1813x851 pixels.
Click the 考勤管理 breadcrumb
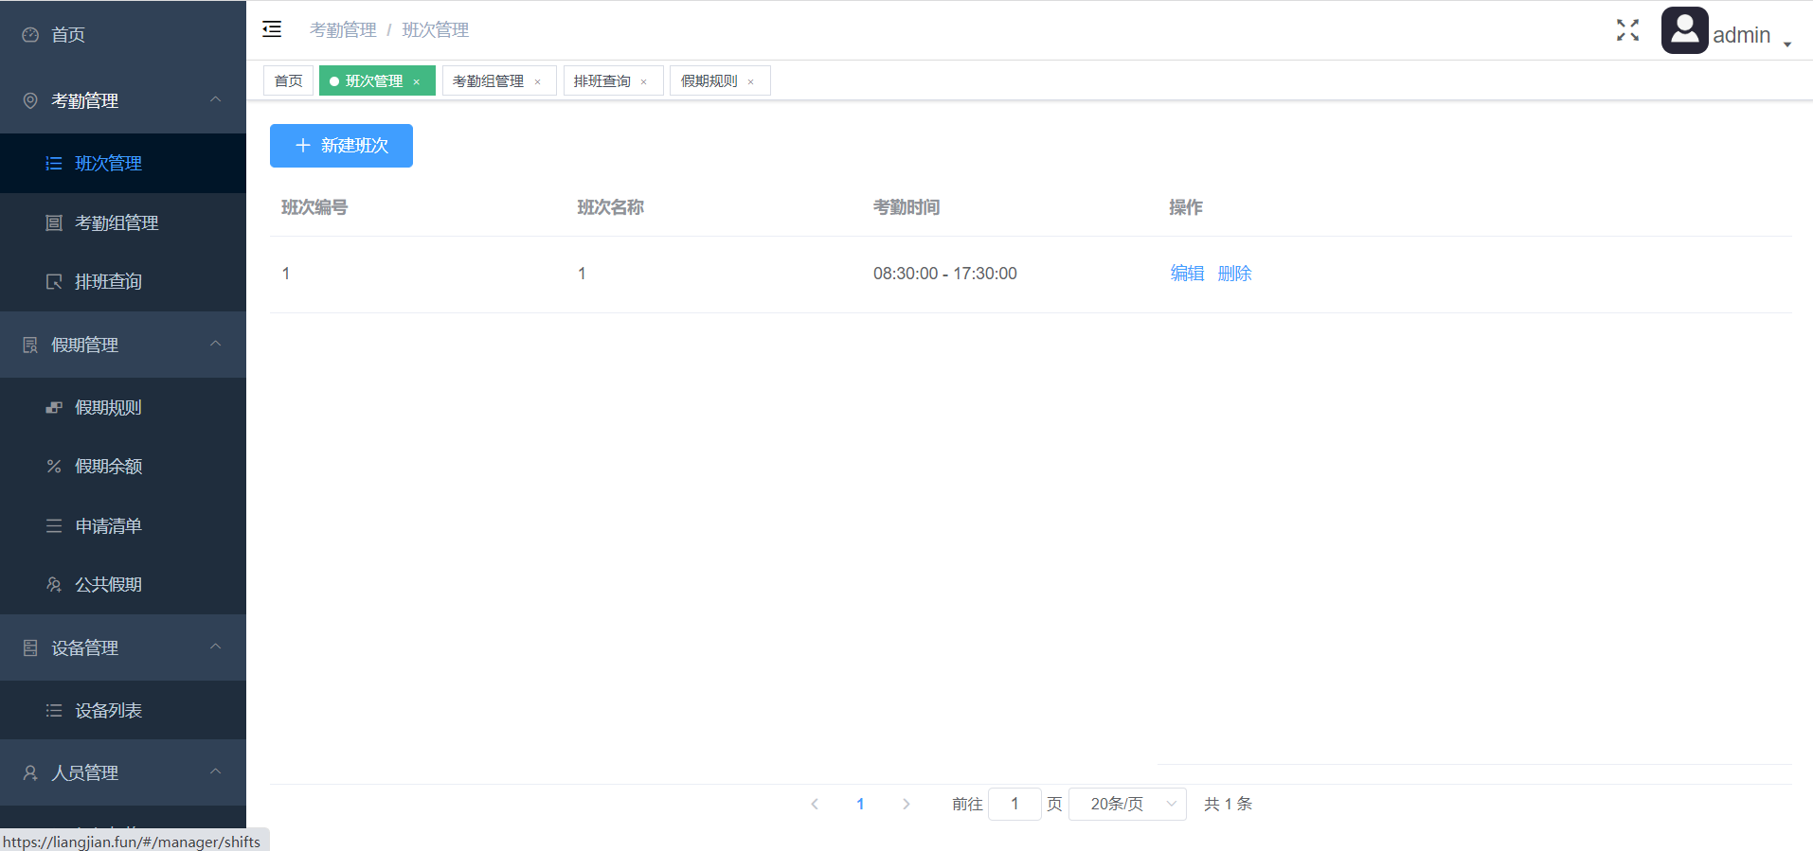pyautogui.click(x=343, y=30)
